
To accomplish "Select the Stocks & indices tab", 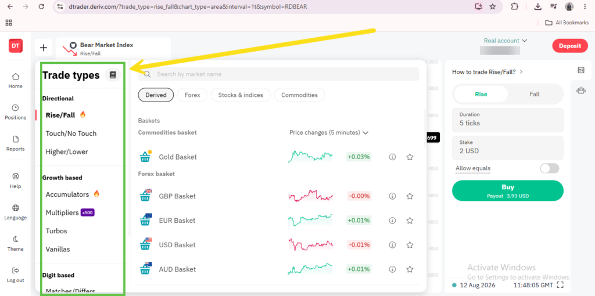I will coord(241,95).
